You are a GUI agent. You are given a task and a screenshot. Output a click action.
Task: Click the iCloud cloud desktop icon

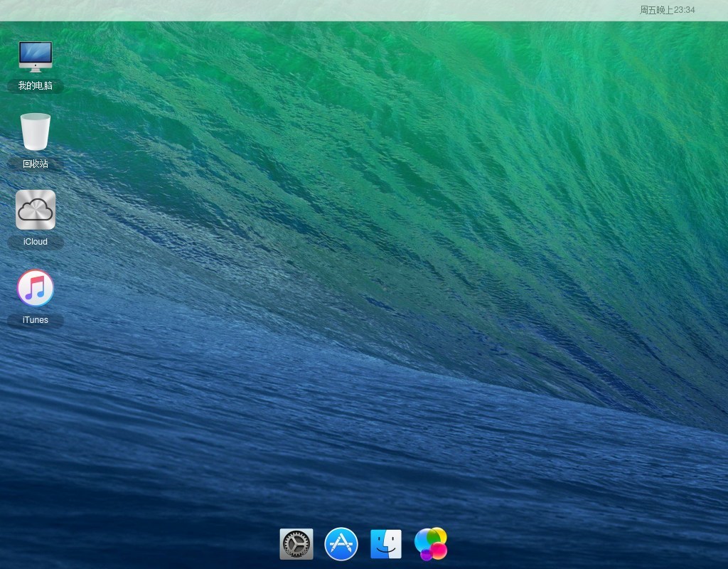pyautogui.click(x=36, y=210)
